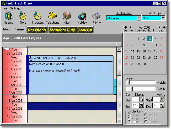Click the Active End value field 36
The image size is (171, 129).
point(156,105)
